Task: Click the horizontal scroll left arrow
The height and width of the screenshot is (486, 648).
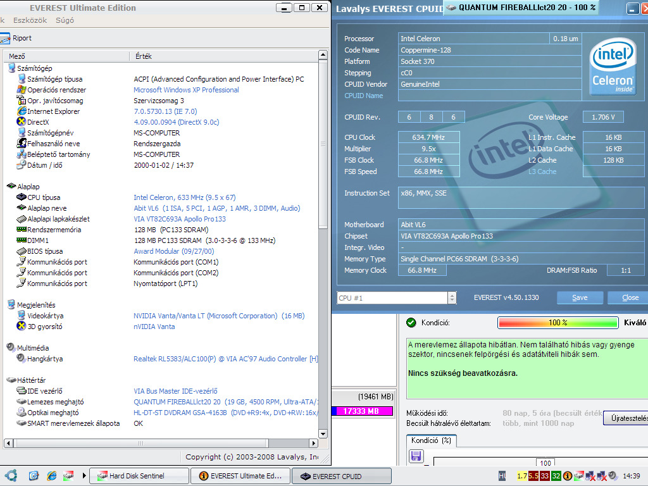Action: click(x=8, y=443)
